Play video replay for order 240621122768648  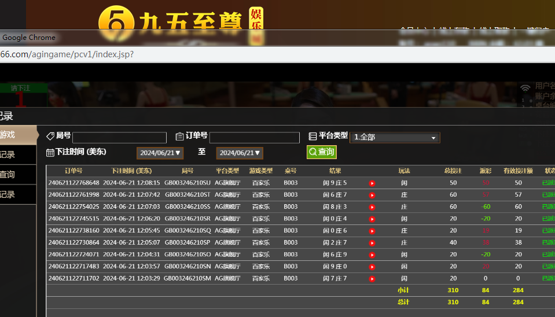[372, 183]
